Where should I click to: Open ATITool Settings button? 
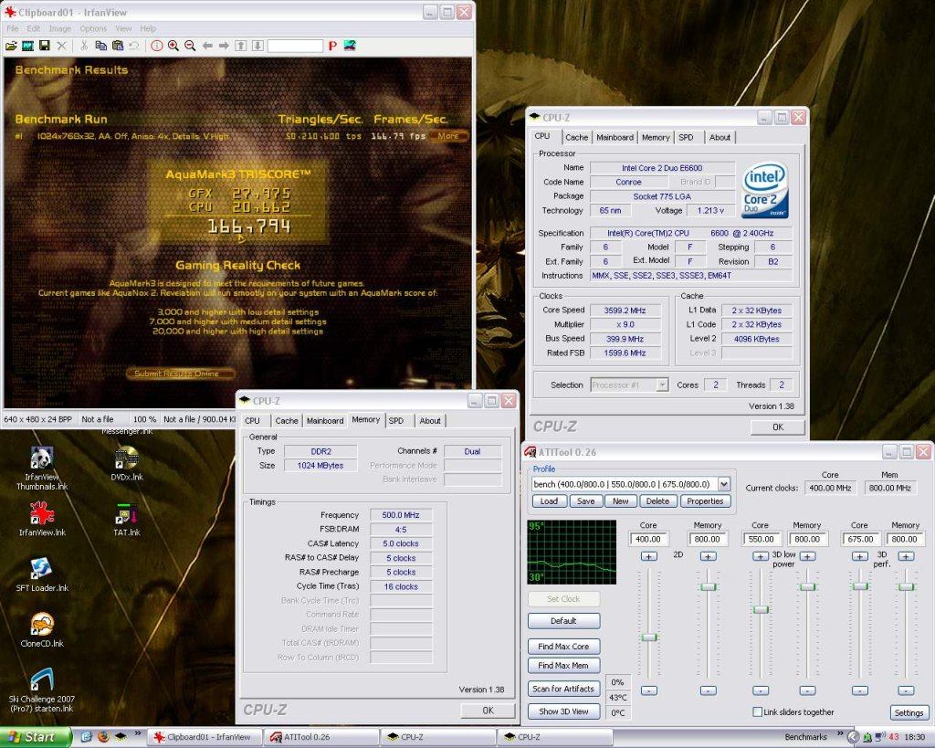coord(909,712)
